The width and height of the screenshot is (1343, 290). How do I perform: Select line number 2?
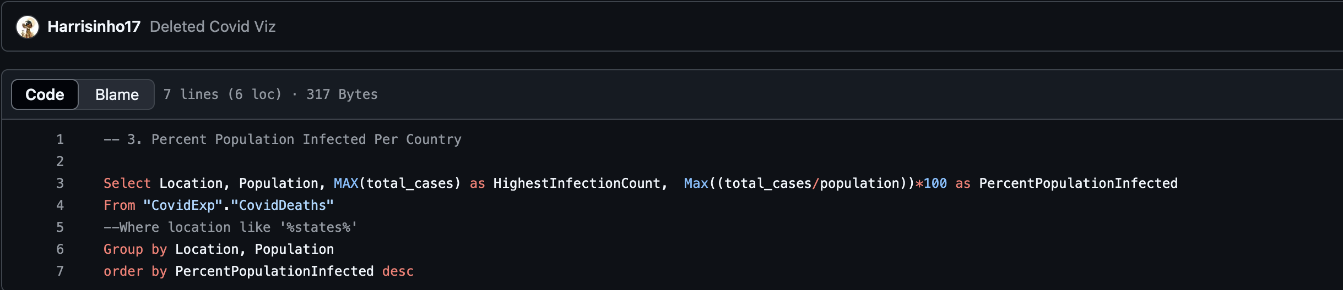coord(60,161)
